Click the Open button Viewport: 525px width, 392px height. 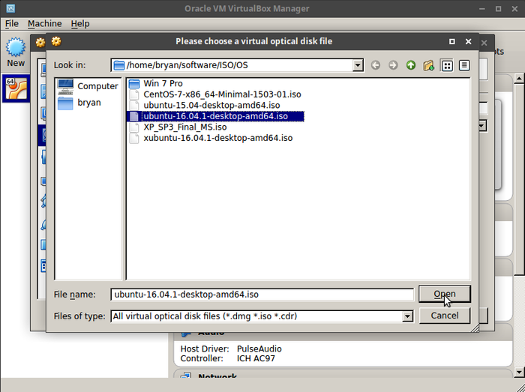[x=445, y=294]
